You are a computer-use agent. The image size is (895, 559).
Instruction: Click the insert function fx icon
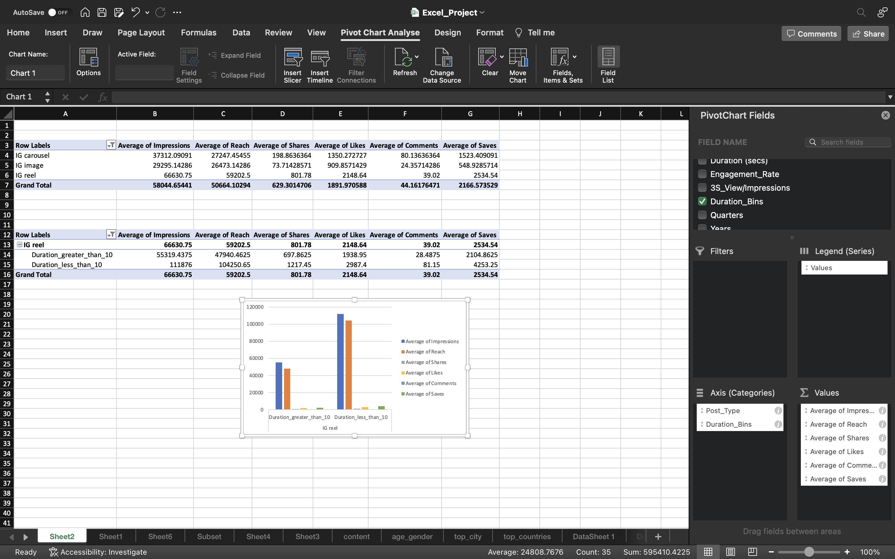pyautogui.click(x=103, y=97)
